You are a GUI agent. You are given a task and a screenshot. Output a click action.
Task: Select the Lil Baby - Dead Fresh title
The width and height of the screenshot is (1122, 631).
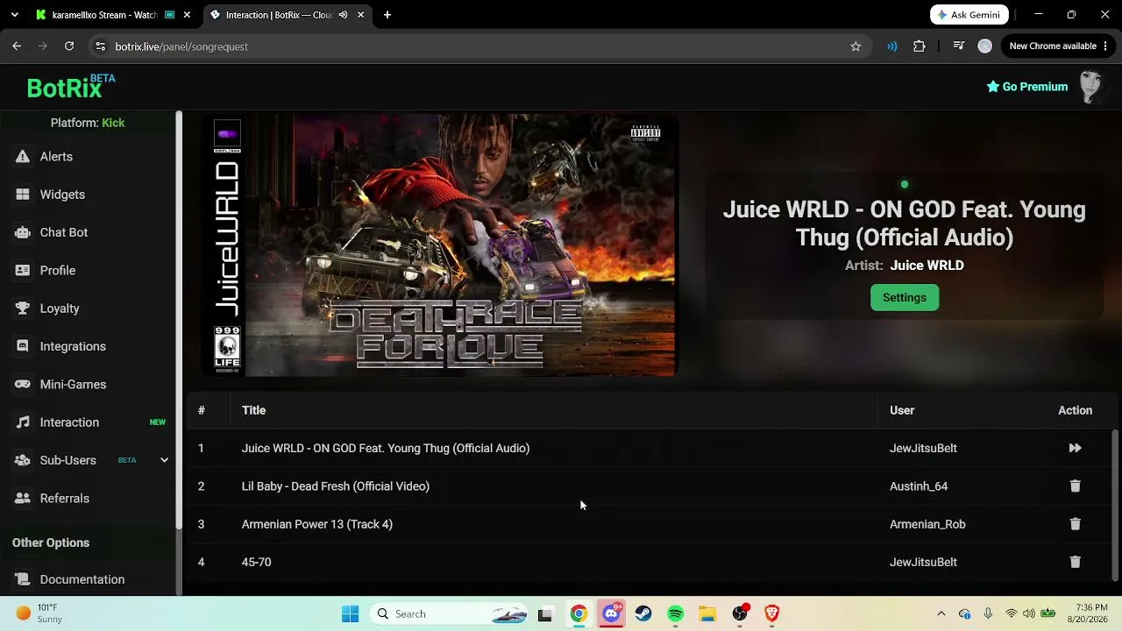(336, 486)
